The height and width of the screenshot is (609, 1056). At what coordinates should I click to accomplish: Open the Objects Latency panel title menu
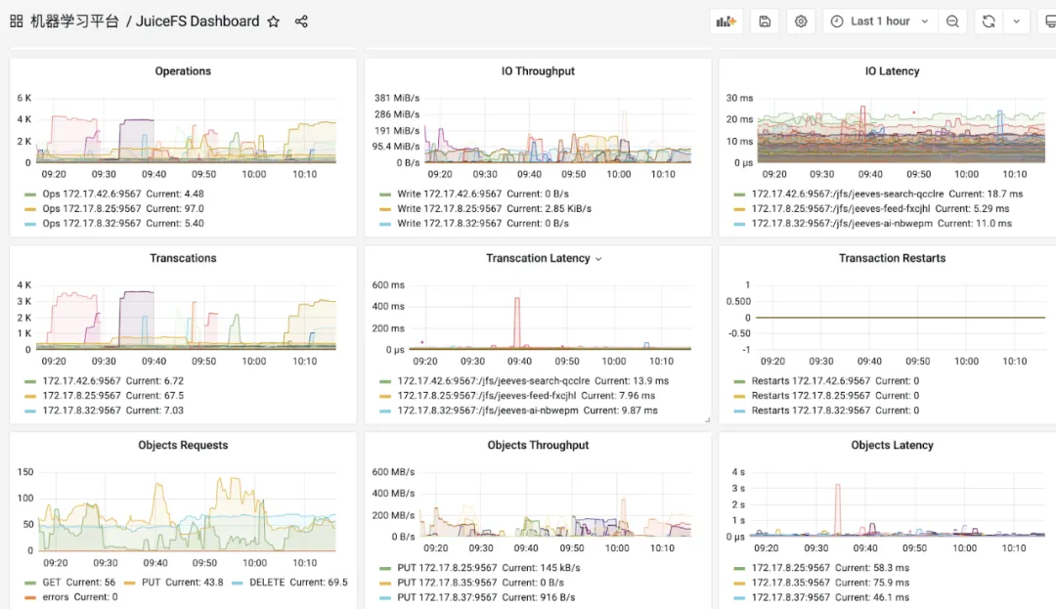(x=892, y=446)
